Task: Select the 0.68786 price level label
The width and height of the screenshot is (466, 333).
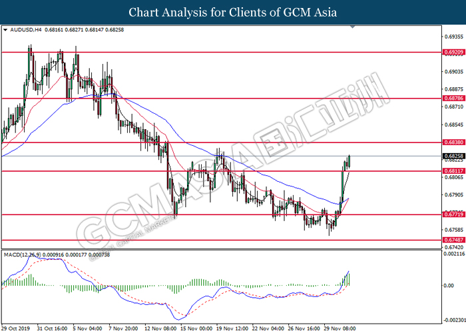Action: 453,98
